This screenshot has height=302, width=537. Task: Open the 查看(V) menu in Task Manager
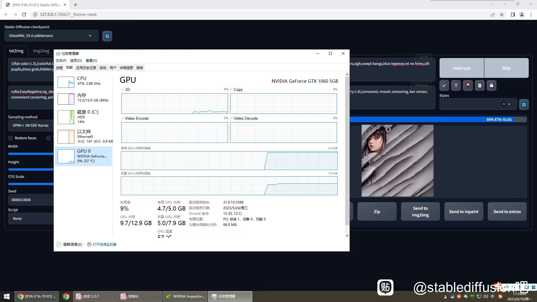coord(91,61)
